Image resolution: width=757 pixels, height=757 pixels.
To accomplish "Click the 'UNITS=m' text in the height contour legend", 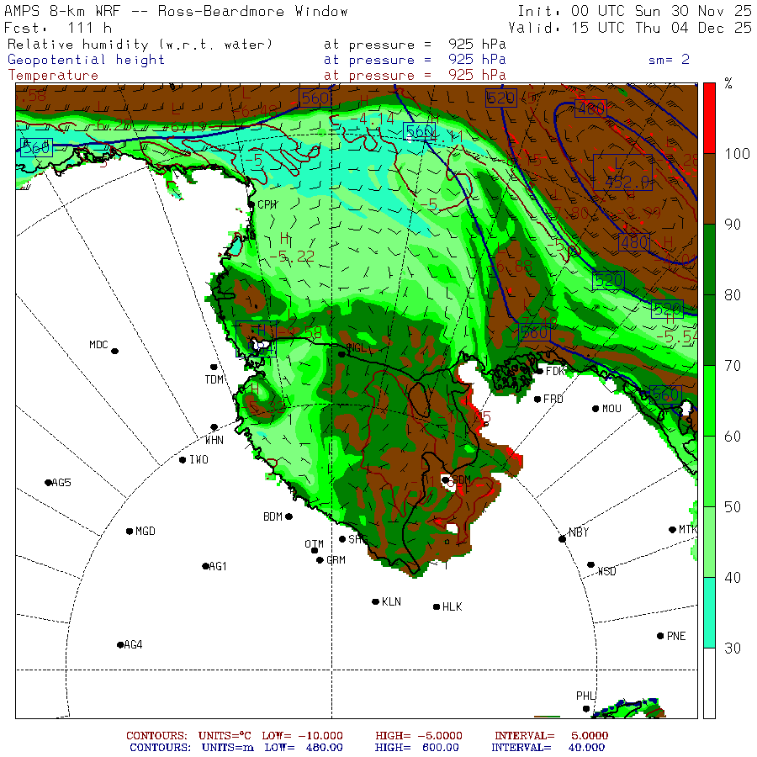I will (228, 748).
